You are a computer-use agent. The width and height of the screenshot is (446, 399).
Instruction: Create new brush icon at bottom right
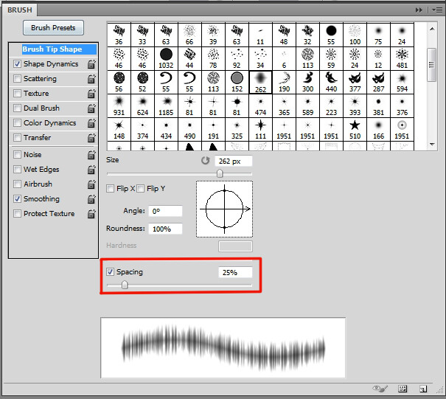click(x=423, y=389)
